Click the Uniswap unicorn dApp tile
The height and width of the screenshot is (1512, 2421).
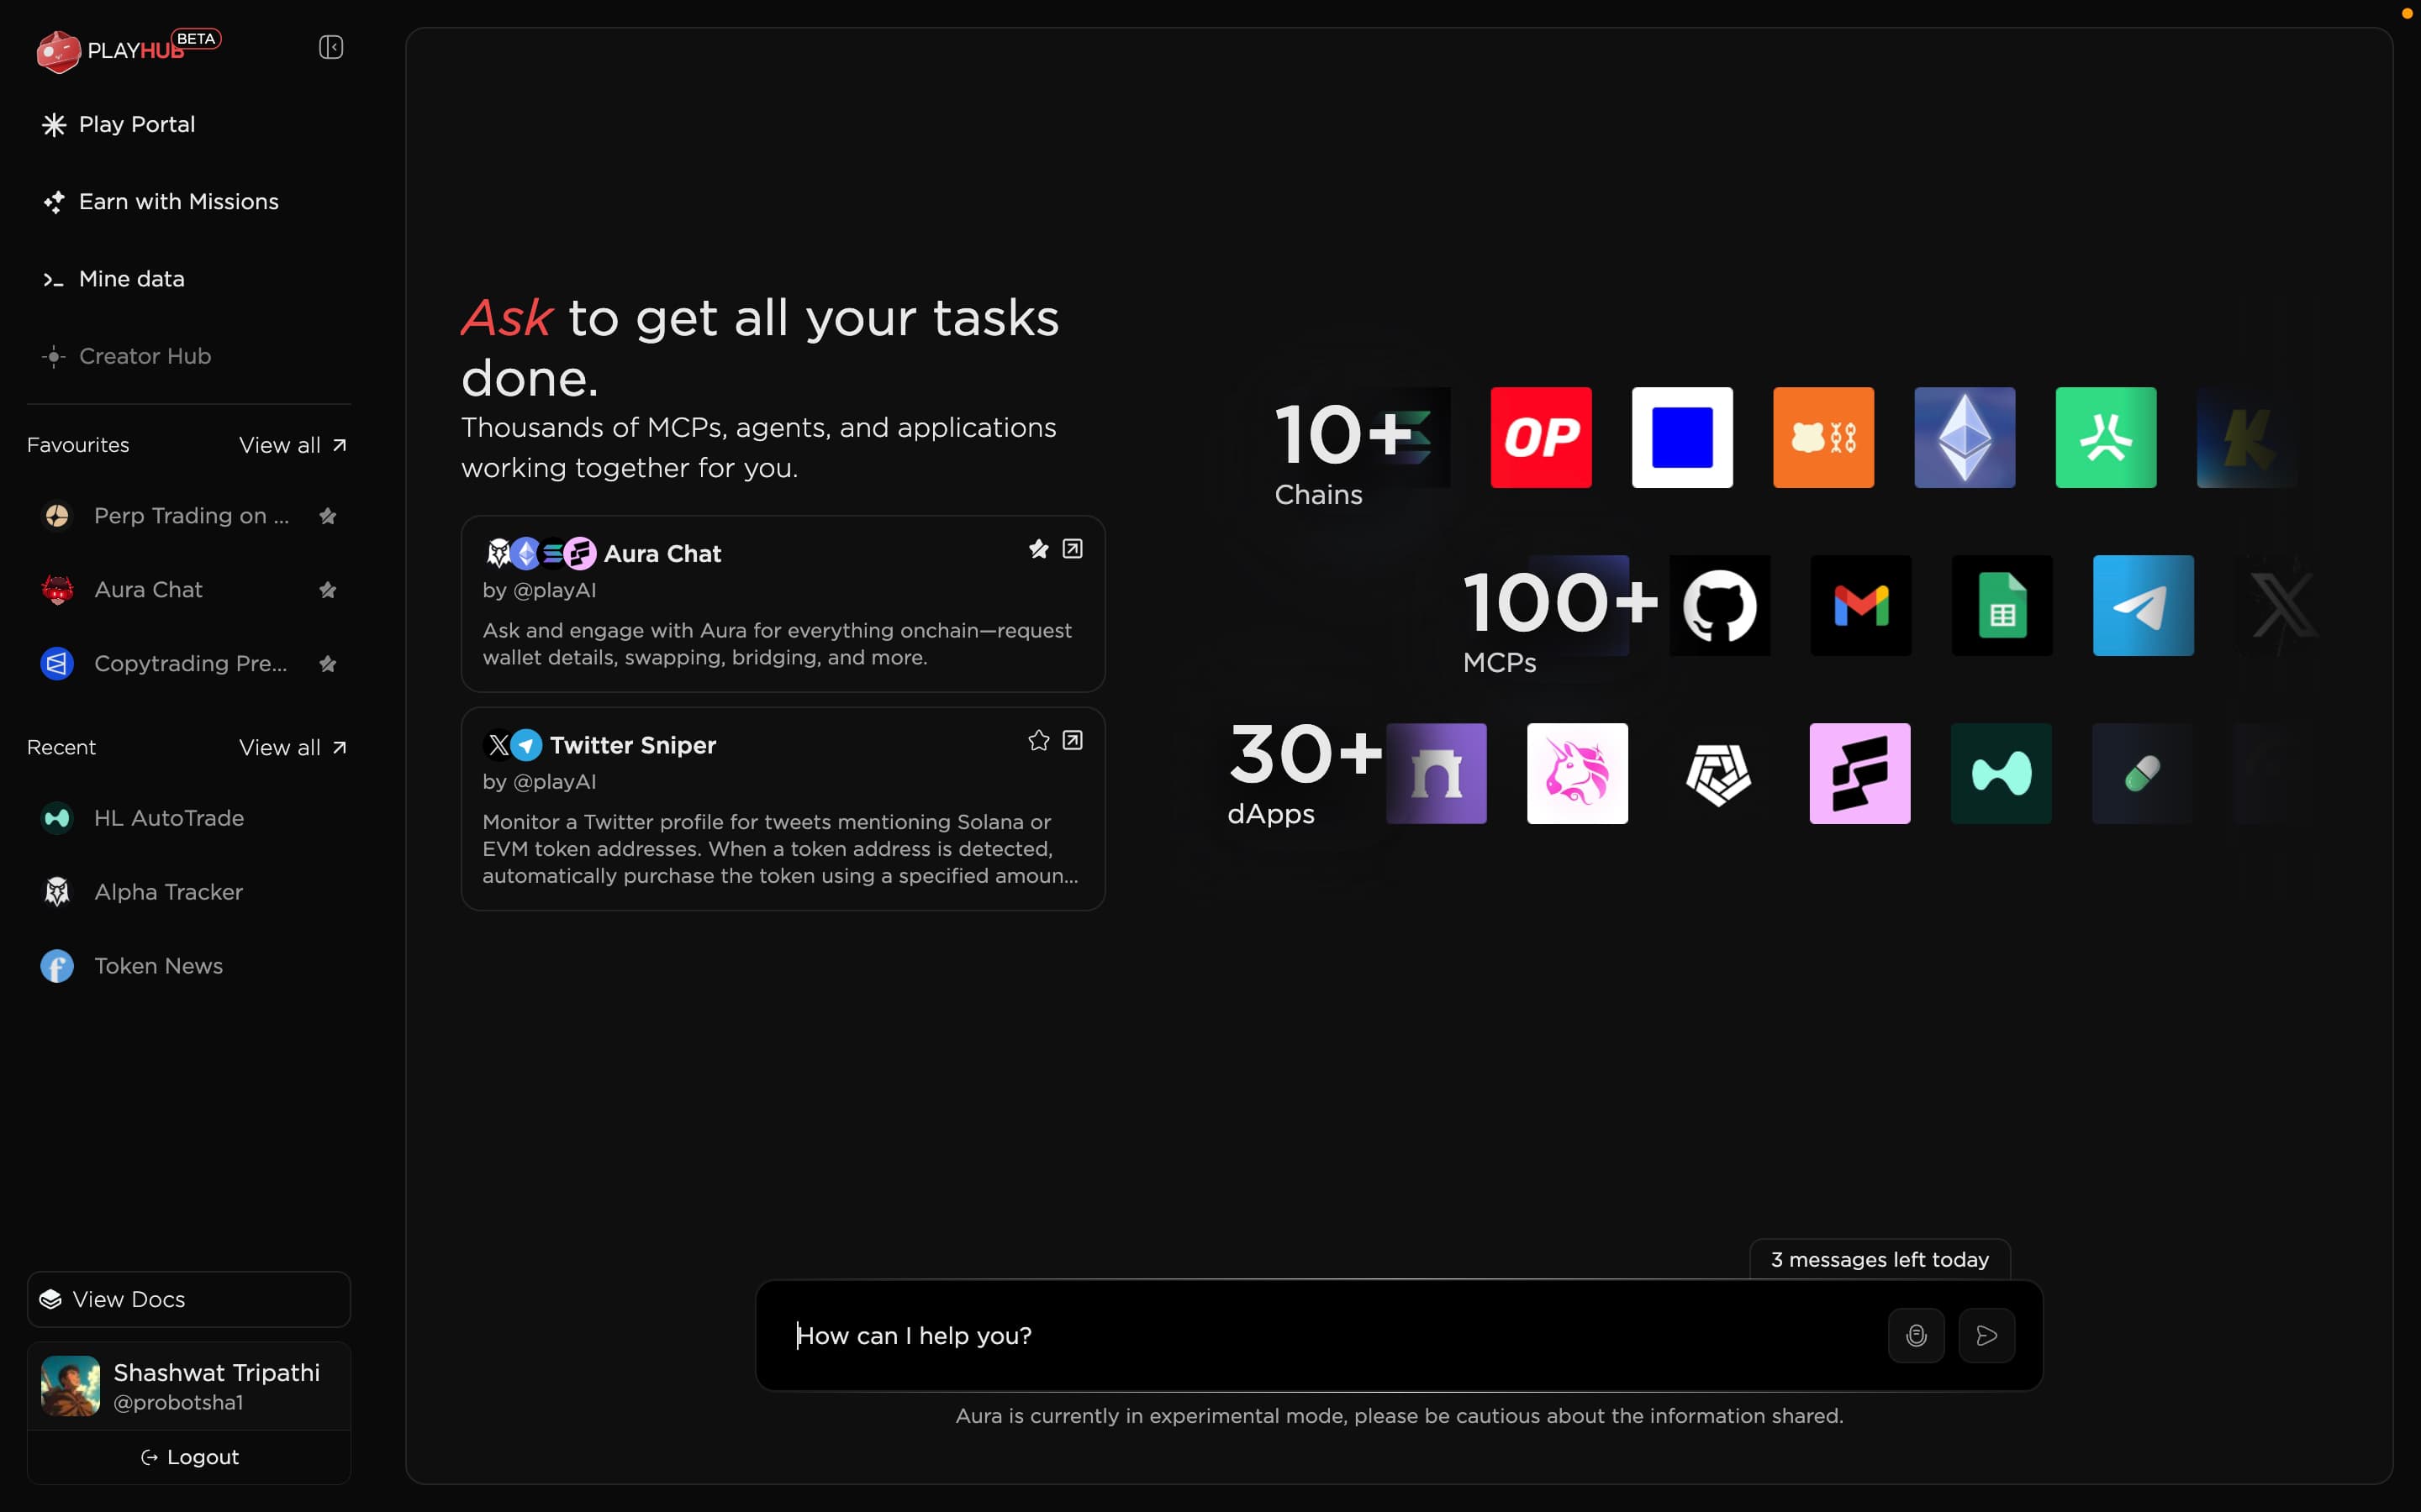[1577, 774]
